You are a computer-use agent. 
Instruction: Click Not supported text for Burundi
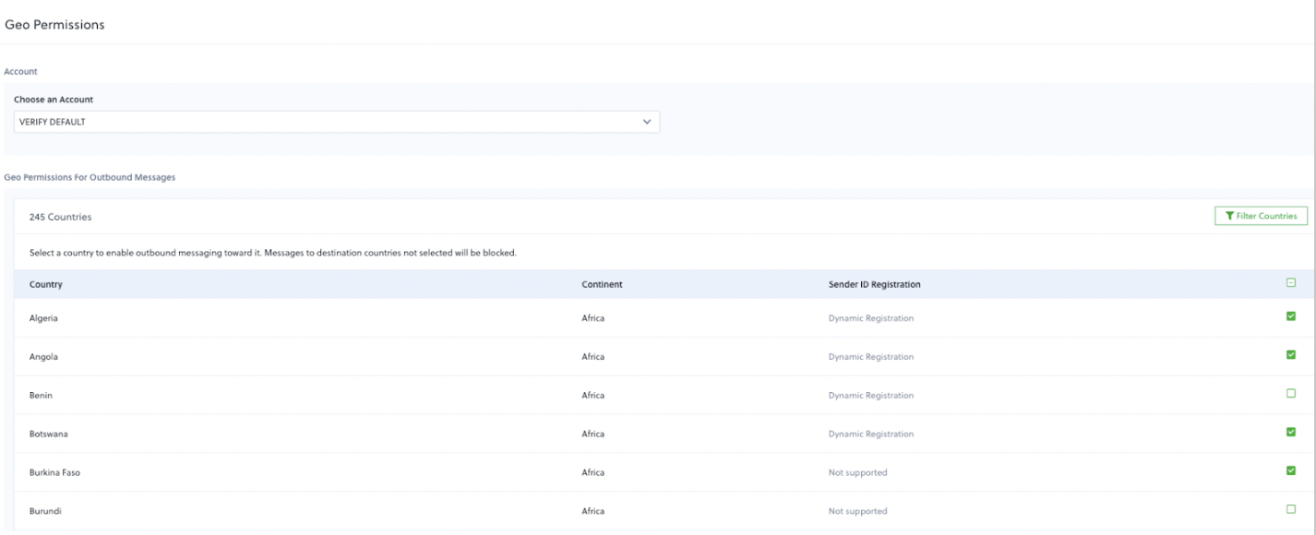point(857,511)
